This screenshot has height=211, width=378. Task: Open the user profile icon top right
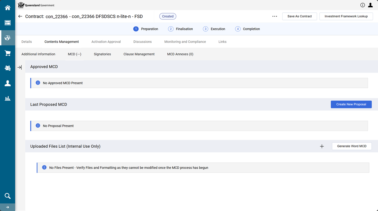pyautogui.click(x=370, y=5)
